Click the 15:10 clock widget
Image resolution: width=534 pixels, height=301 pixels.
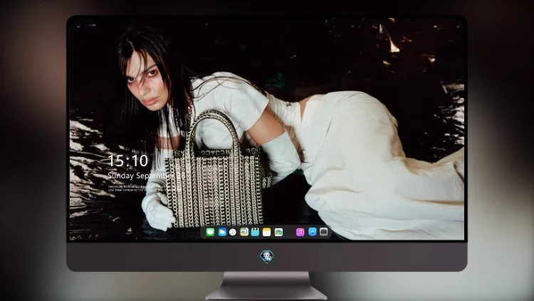pos(128,160)
